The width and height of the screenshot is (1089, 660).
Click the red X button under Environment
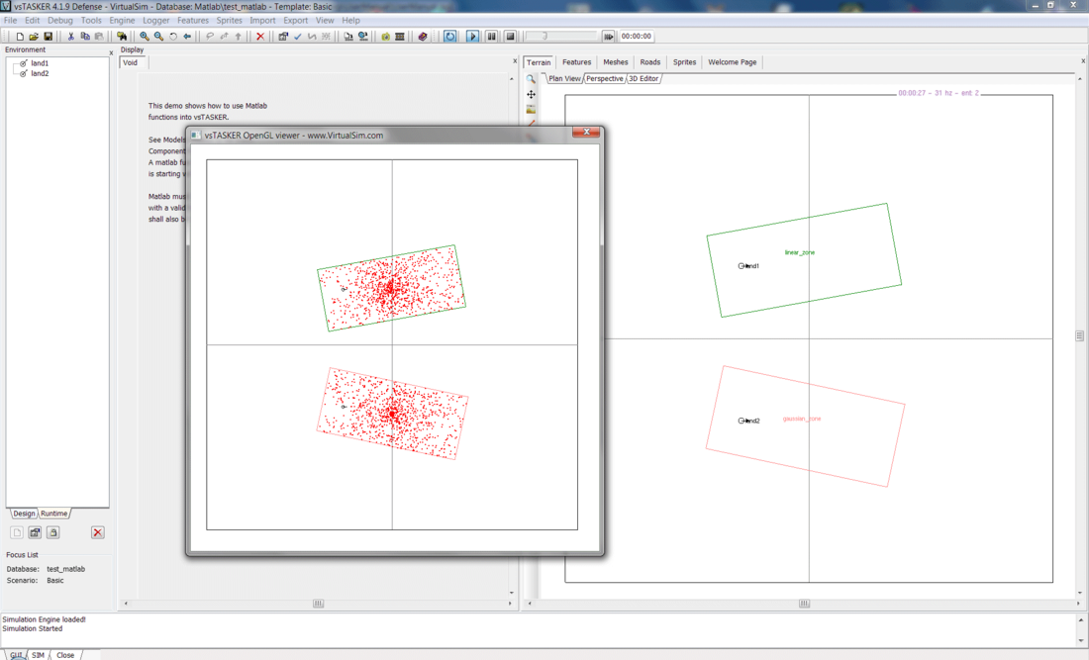97,532
